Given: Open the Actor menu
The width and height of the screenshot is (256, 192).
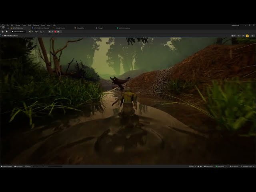Looking at the screenshot, I should coord(49,25).
